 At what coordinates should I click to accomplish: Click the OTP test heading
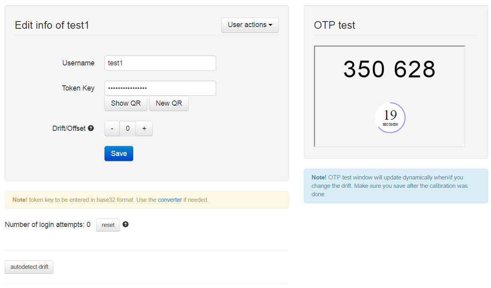335,25
